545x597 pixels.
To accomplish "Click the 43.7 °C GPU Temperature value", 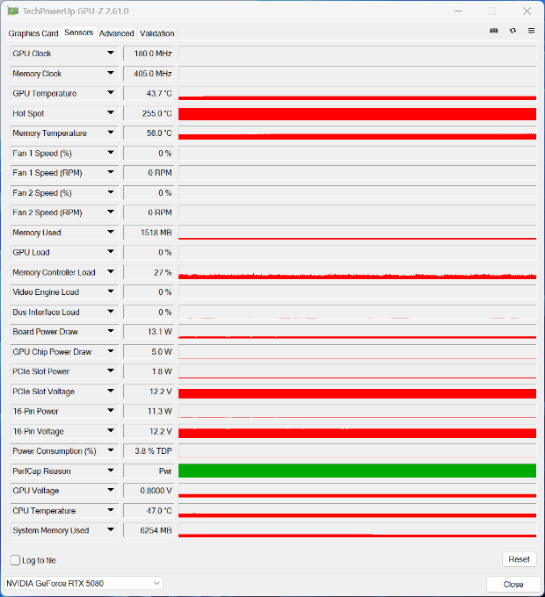I will 149,93.
